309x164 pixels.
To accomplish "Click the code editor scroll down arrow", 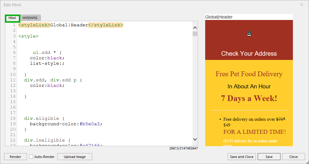I will click(195, 139).
